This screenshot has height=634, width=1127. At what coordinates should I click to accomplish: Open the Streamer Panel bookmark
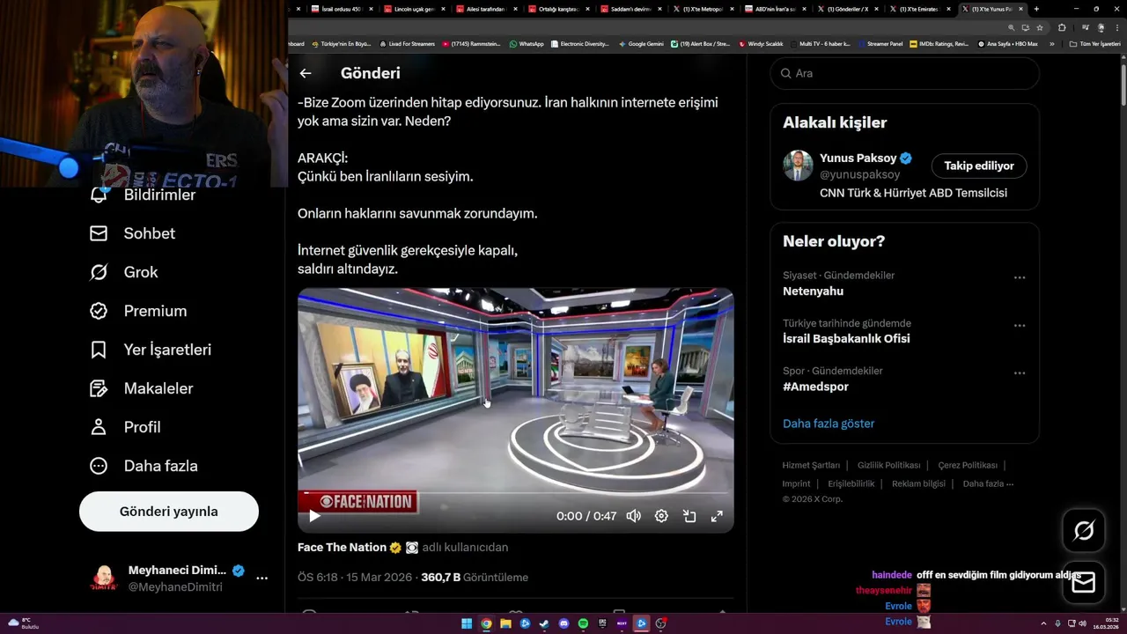[880, 44]
